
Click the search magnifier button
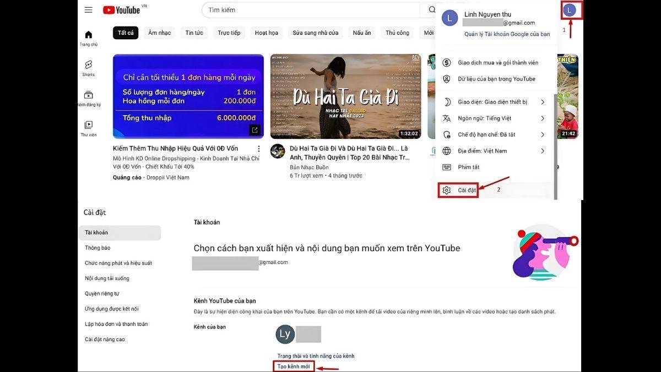[x=431, y=10]
